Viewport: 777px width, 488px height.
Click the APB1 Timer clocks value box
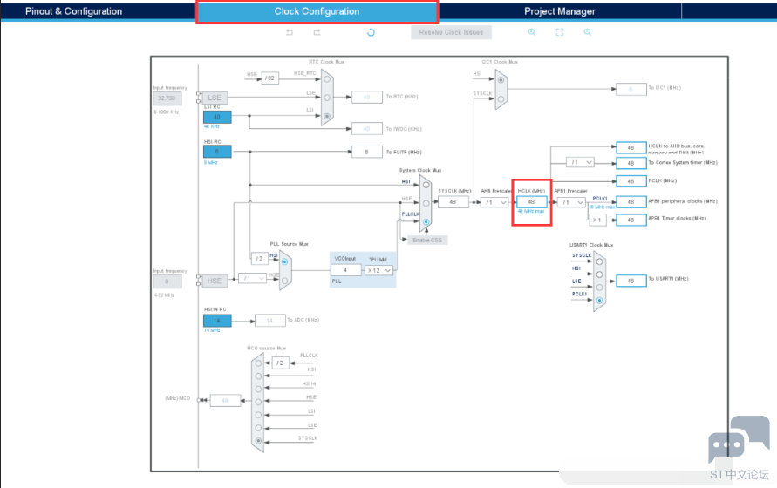tap(631, 220)
